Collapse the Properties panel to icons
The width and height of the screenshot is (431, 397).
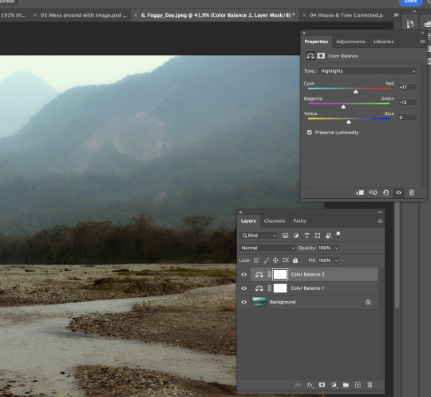click(422, 33)
